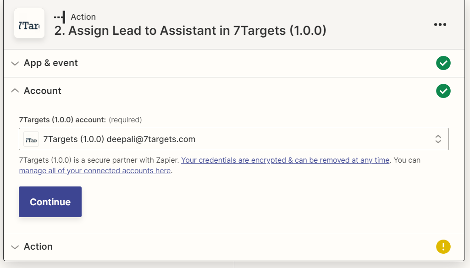Click the step title 'Assign Lead to Assistant'
470x268 pixels.
(190, 31)
